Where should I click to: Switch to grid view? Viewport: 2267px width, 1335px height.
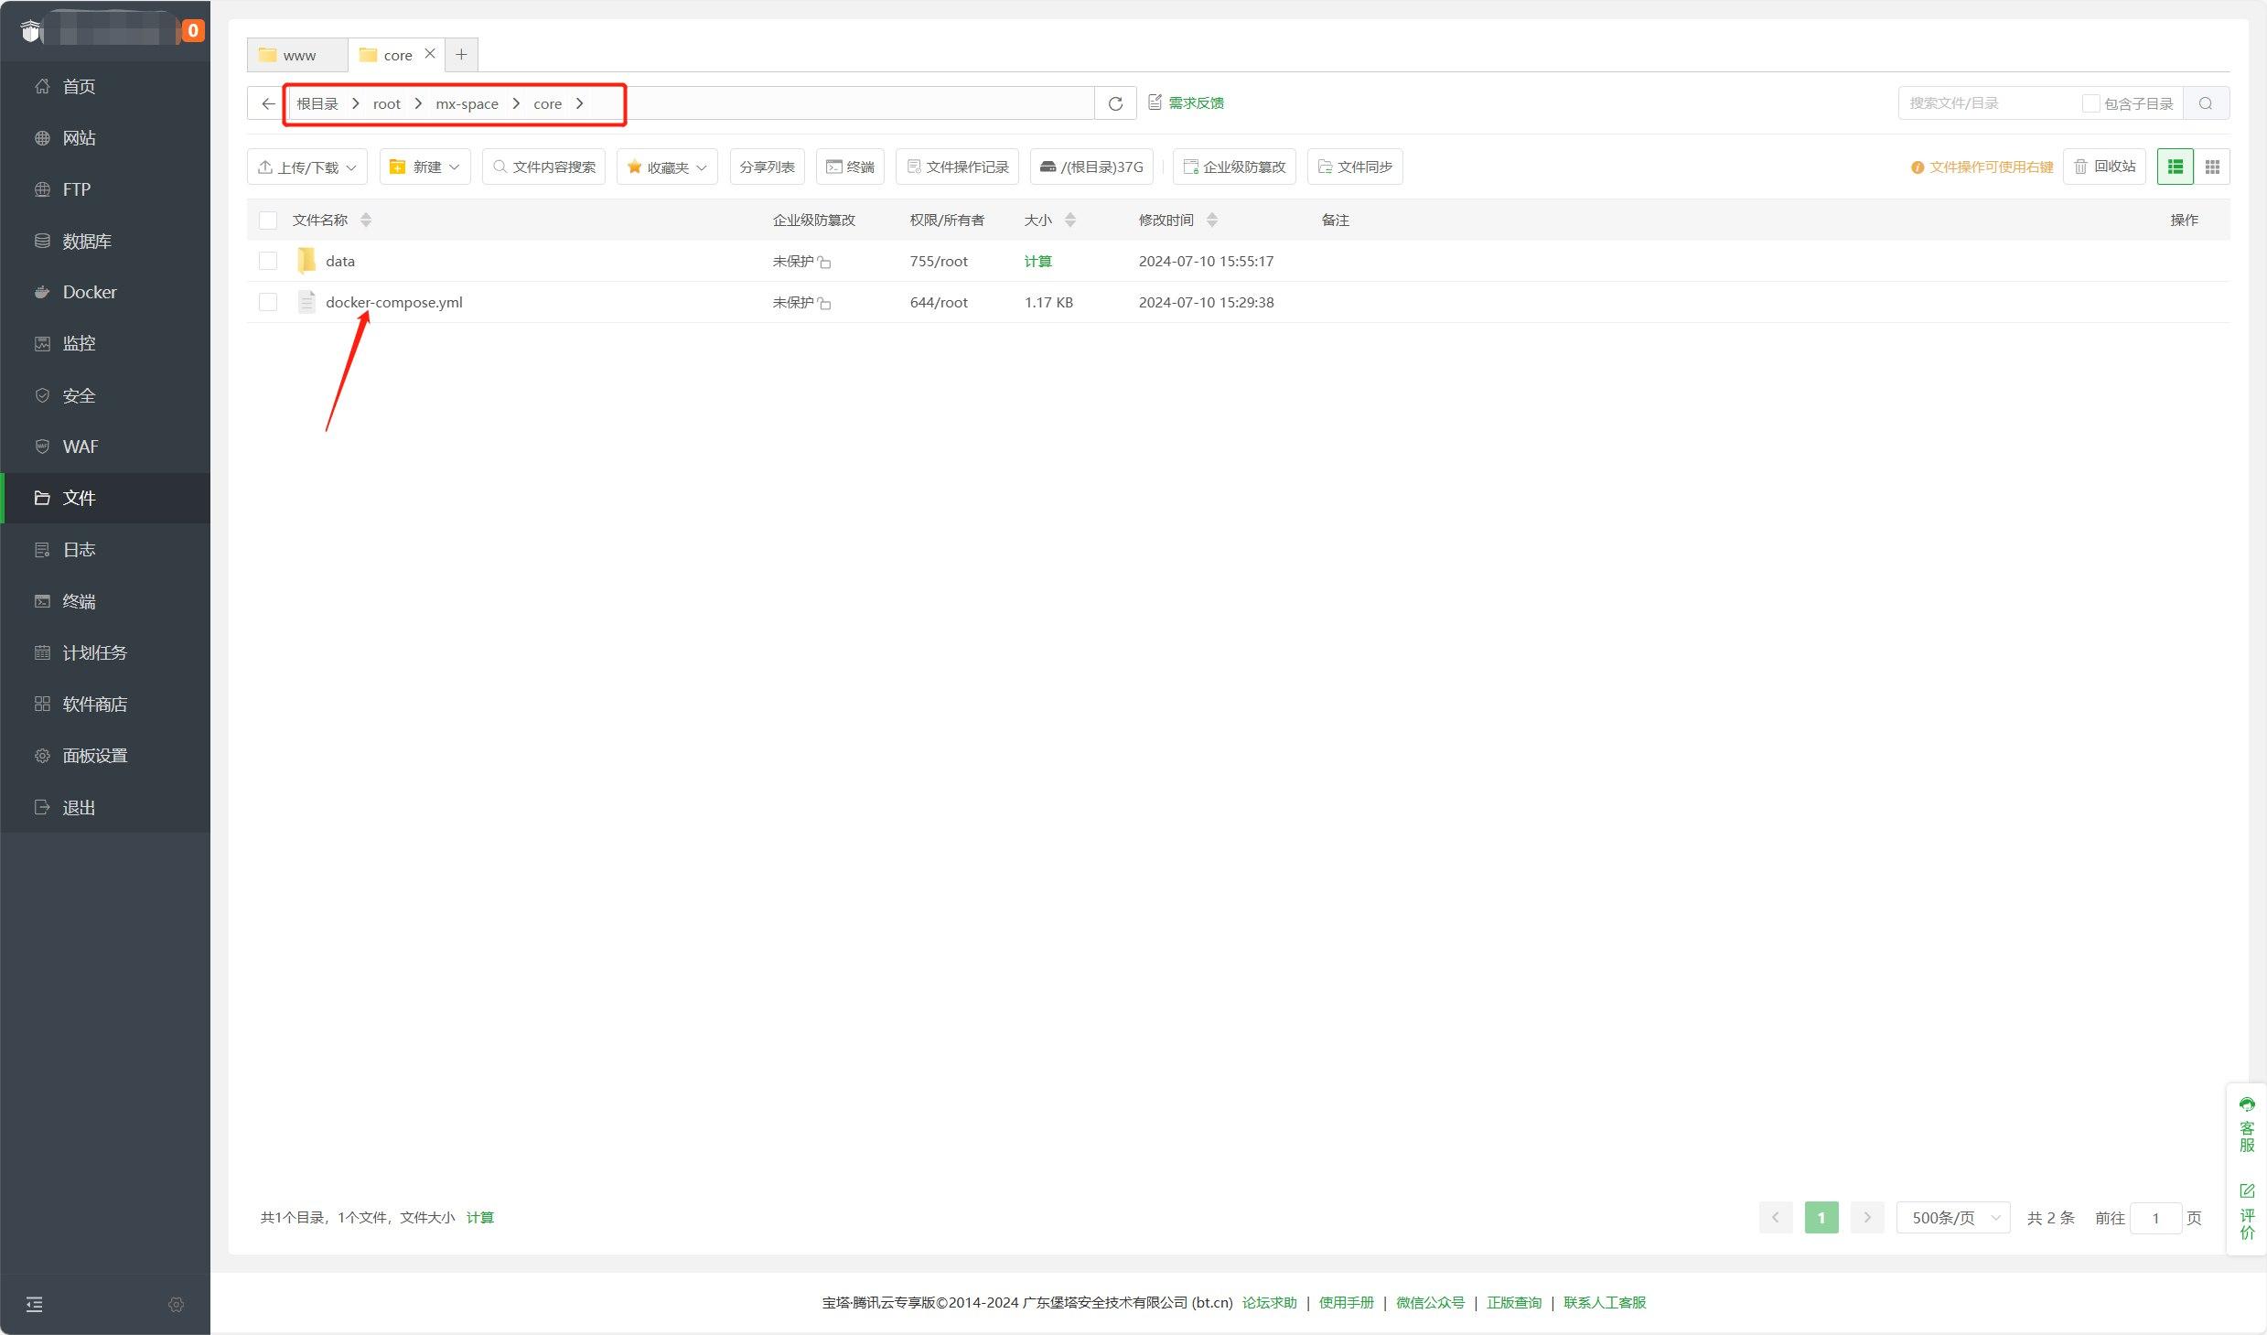pos(2212,167)
